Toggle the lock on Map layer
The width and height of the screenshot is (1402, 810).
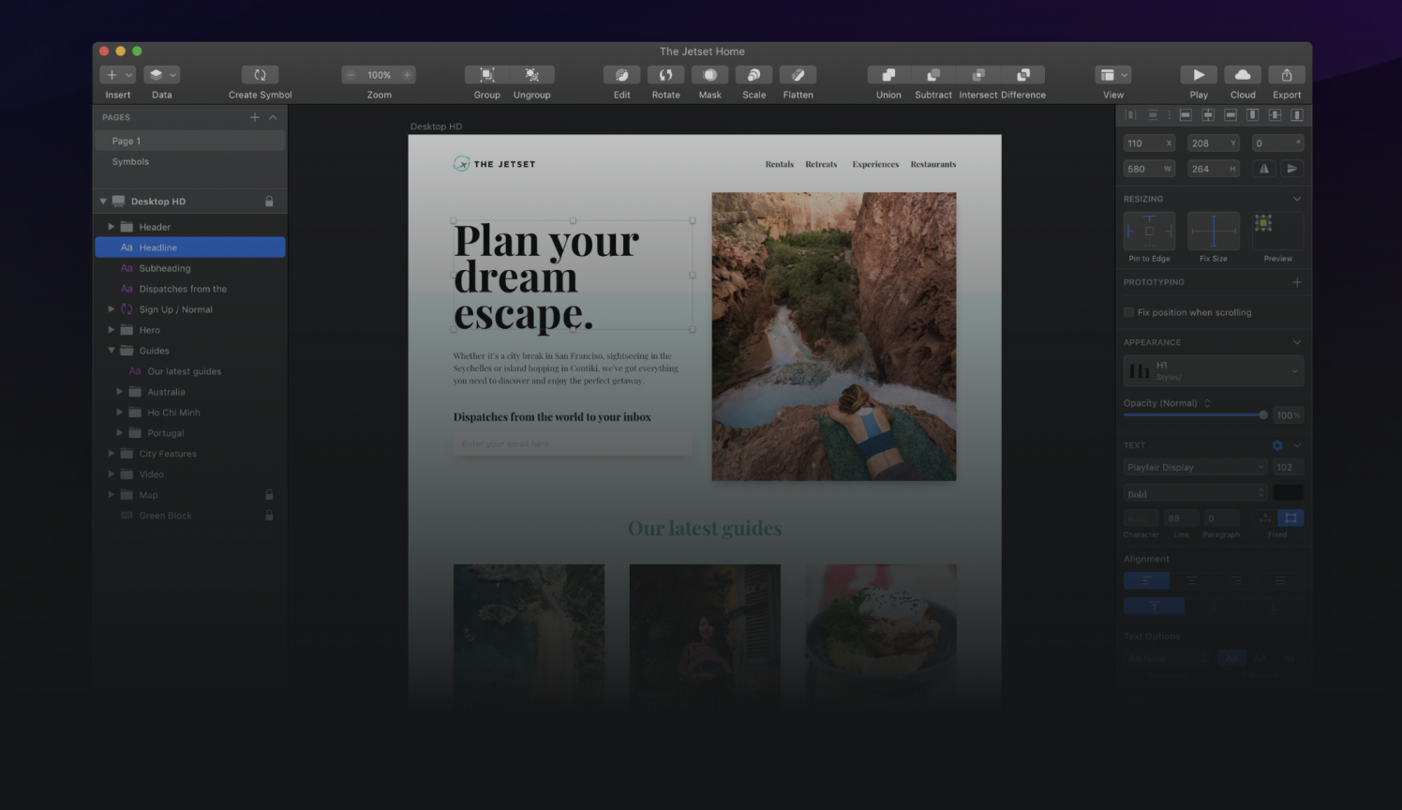[x=269, y=495]
